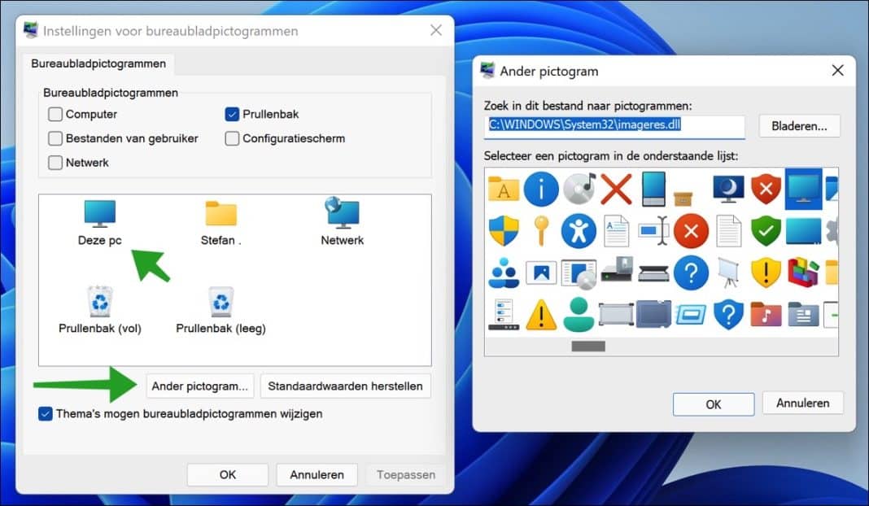Uncheck the Prullenbak option

pyautogui.click(x=231, y=114)
